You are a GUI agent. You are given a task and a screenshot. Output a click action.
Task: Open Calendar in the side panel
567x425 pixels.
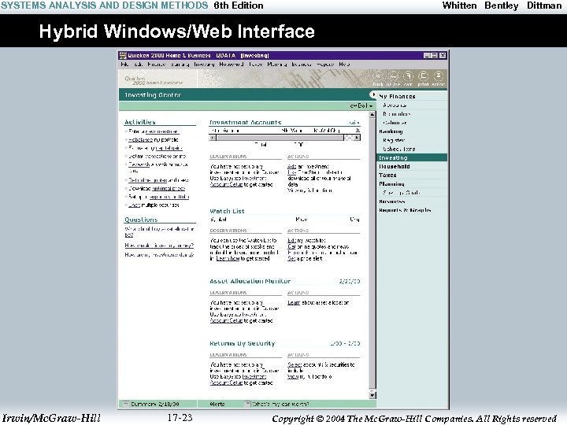pyautogui.click(x=395, y=123)
